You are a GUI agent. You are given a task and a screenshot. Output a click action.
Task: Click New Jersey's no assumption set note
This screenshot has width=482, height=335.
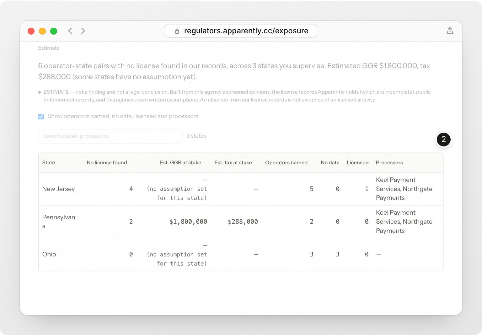tap(177, 193)
